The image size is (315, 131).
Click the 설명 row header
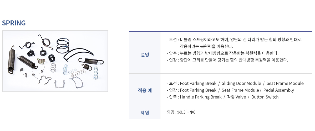[x=145, y=54]
